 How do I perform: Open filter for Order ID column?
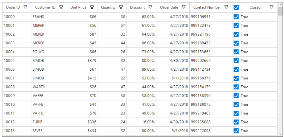[26, 7]
